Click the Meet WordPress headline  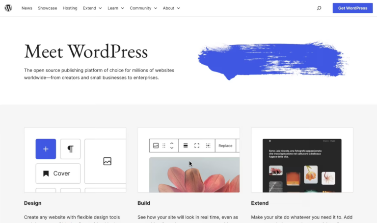(x=86, y=51)
